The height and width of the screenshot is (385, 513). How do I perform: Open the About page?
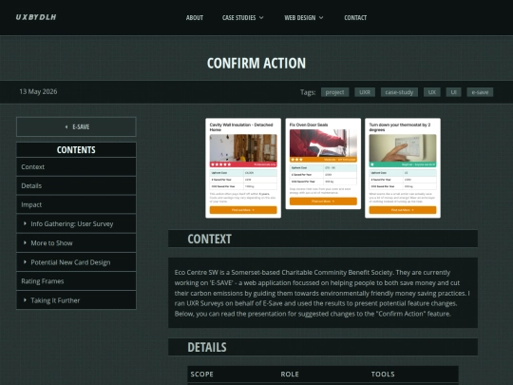pyautogui.click(x=195, y=18)
